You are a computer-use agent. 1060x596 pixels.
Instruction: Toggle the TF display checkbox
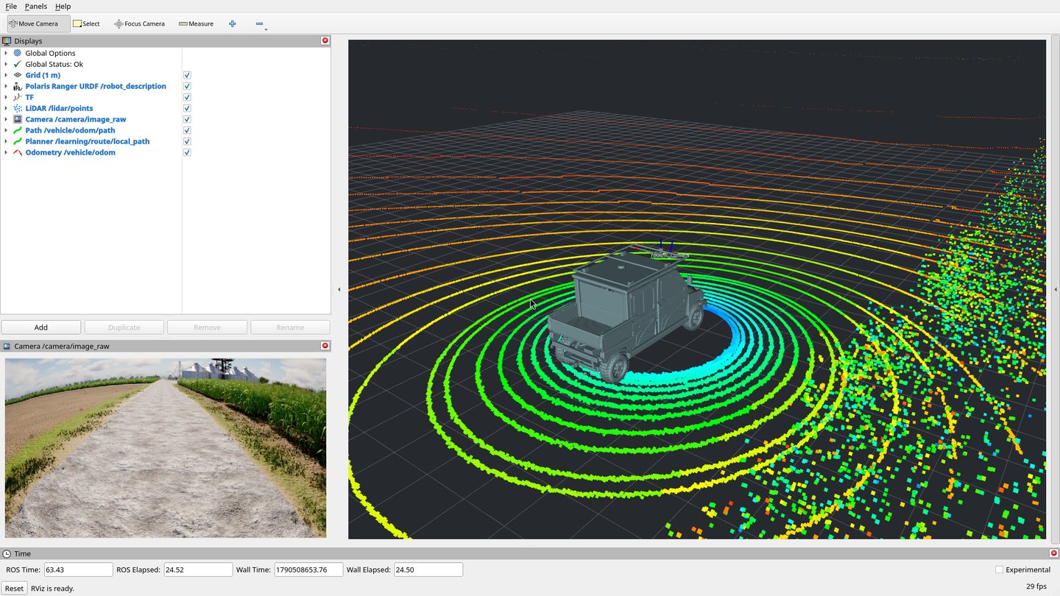tap(187, 97)
